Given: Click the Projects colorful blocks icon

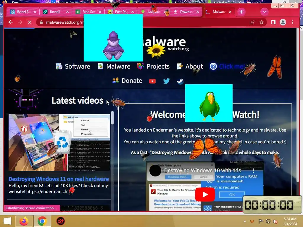Looking at the screenshot, I should point(141,66).
